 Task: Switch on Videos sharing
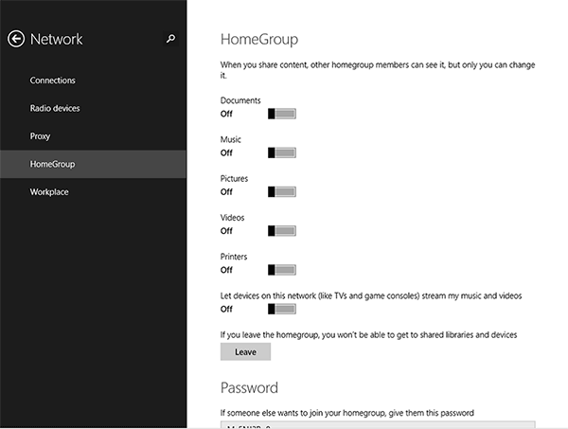pyautogui.click(x=282, y=230)
